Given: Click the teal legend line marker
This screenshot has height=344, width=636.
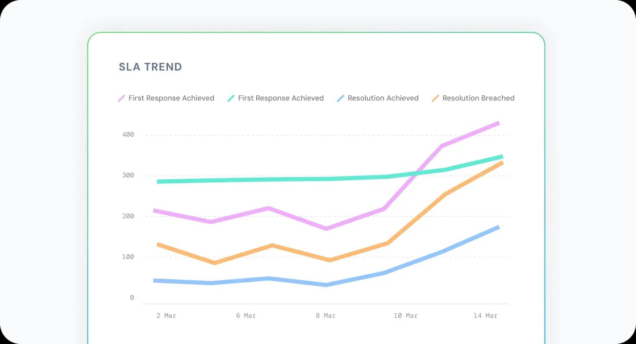Looking at the screenshot, I should 231,98.
